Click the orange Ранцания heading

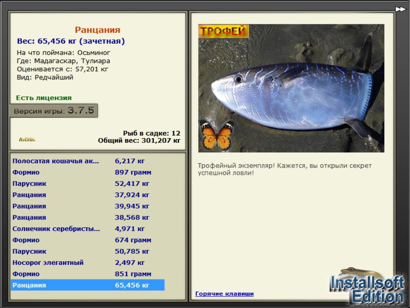tap(97, 30)
